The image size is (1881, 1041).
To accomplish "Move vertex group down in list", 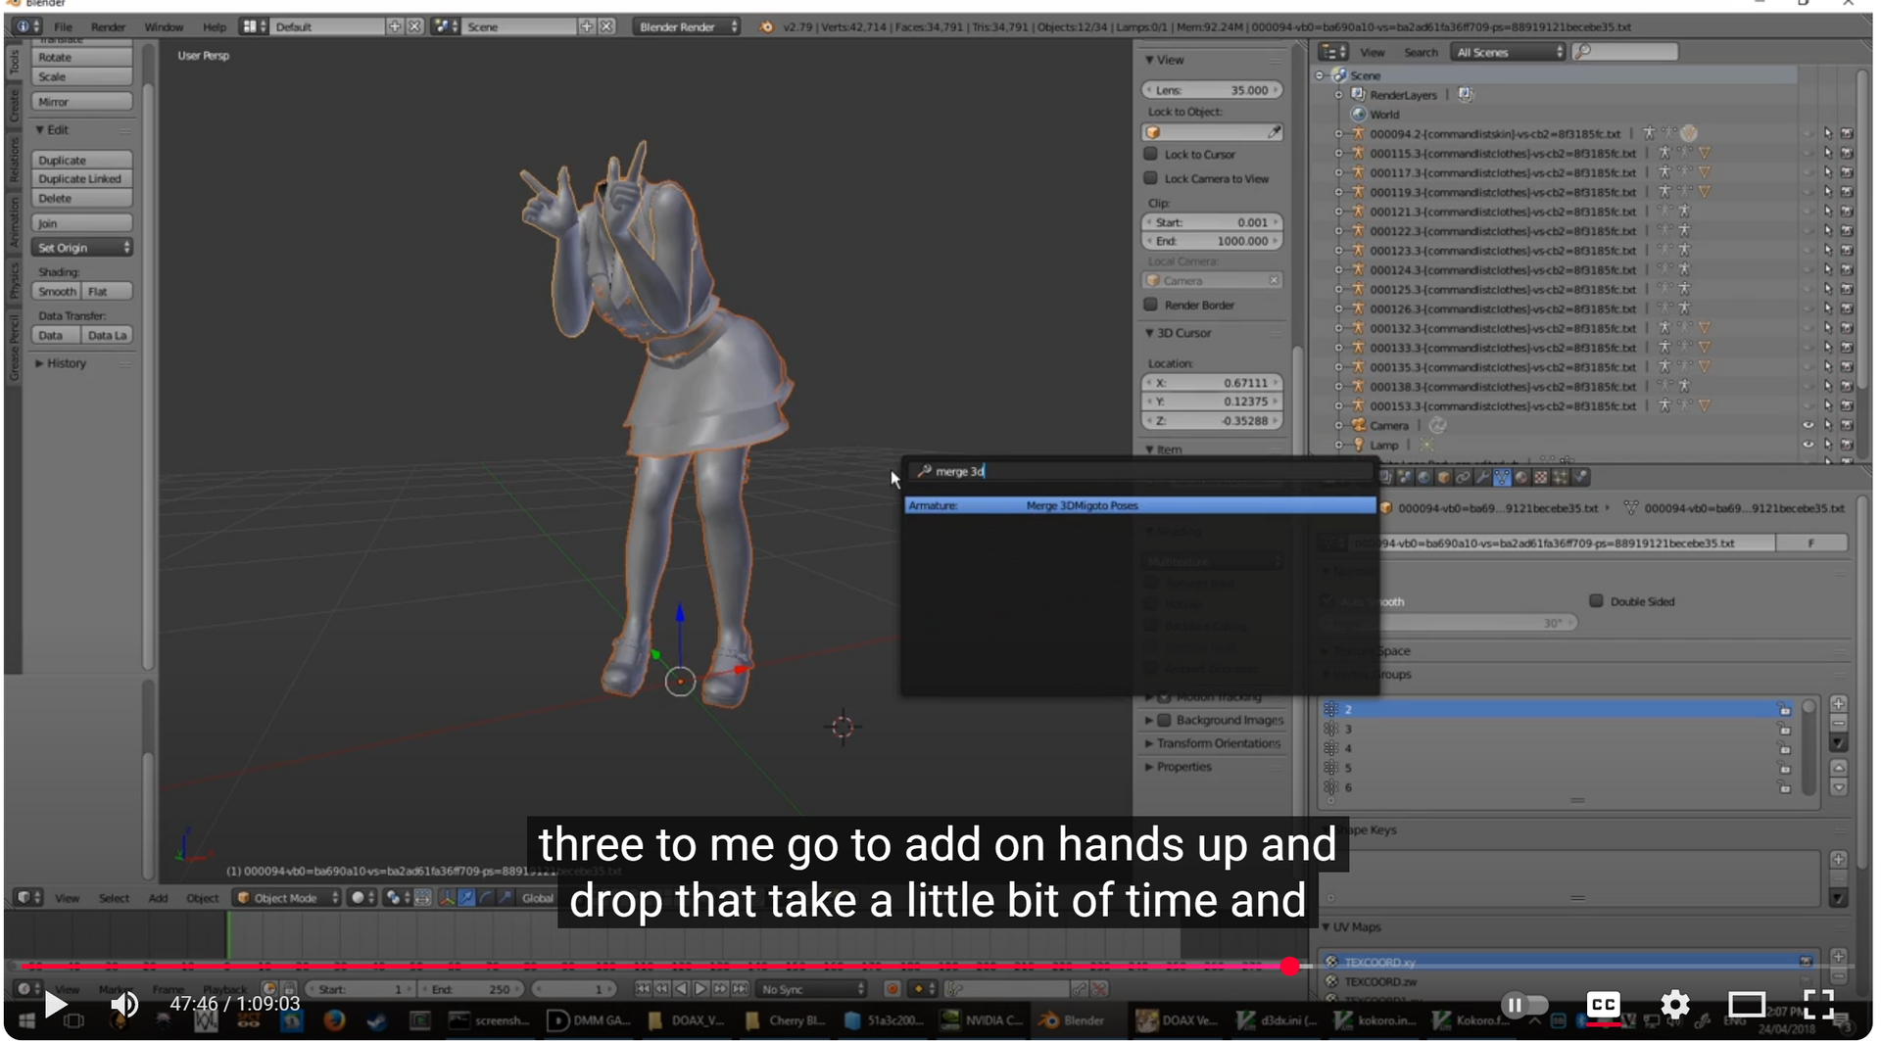I will [x=1839, y=787].
